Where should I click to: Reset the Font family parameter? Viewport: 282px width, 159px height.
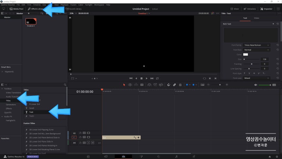click(x=278, y=45)
